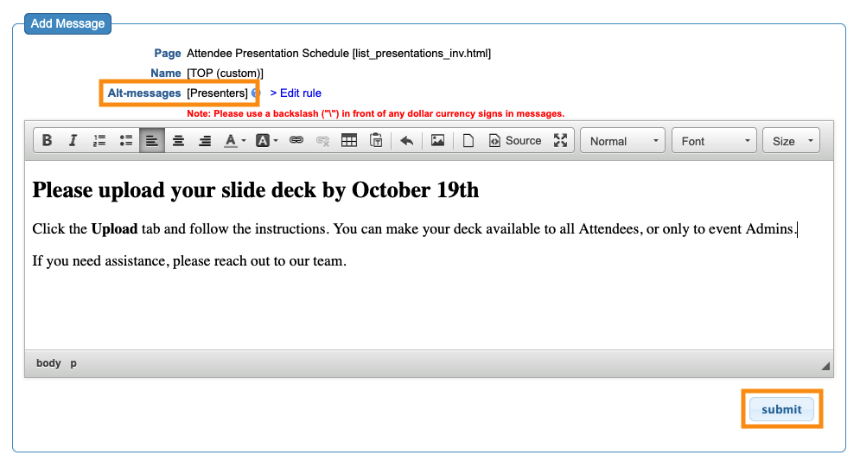This screenshot has width=860, height=468.
Task: Click the undo arrow icon
Action: [407, 141]
